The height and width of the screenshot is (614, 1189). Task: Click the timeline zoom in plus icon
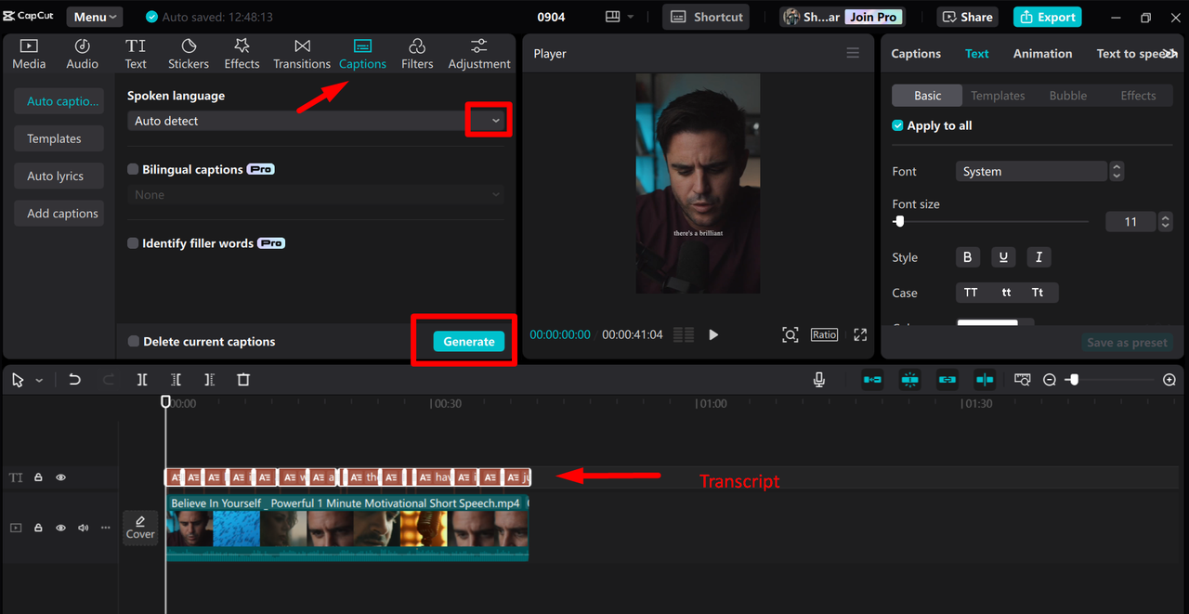tap(1169, 380)
